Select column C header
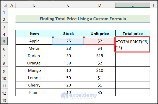Image resolution: width=158 pixels, height=104 pixels. [68, 5]
